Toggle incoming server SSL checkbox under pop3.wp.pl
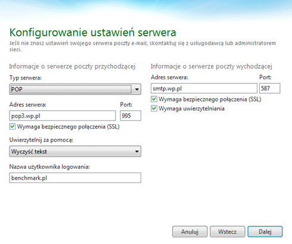292x244 pixels. 13,126
